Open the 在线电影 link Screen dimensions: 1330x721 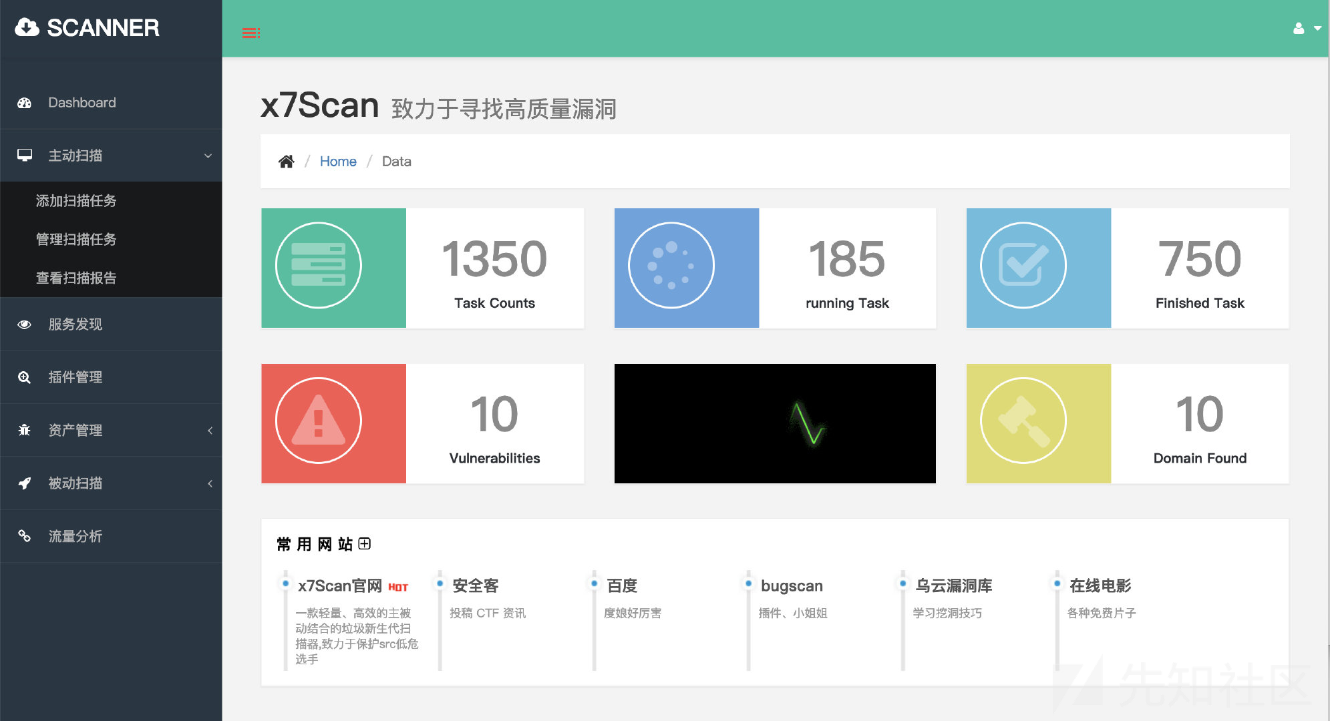(1100, 585)
